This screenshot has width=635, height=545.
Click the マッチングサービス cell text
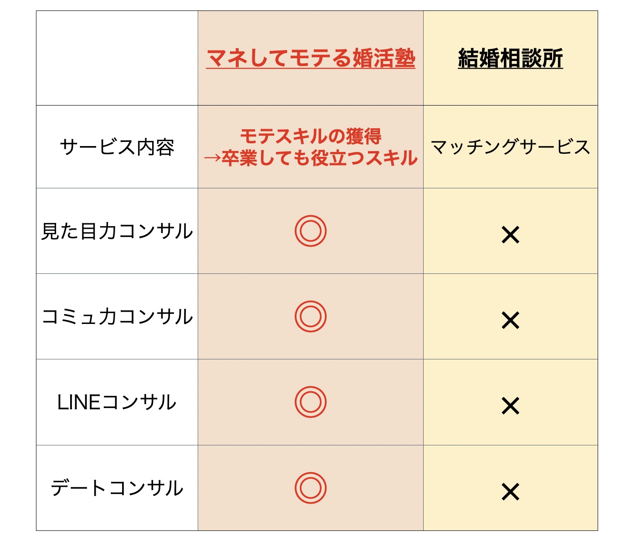pyautogui.click(x=510, y=147)
